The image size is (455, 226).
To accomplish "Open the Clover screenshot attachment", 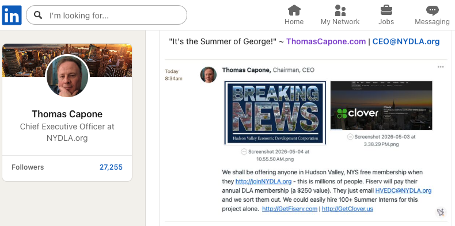I will [381, 105].
